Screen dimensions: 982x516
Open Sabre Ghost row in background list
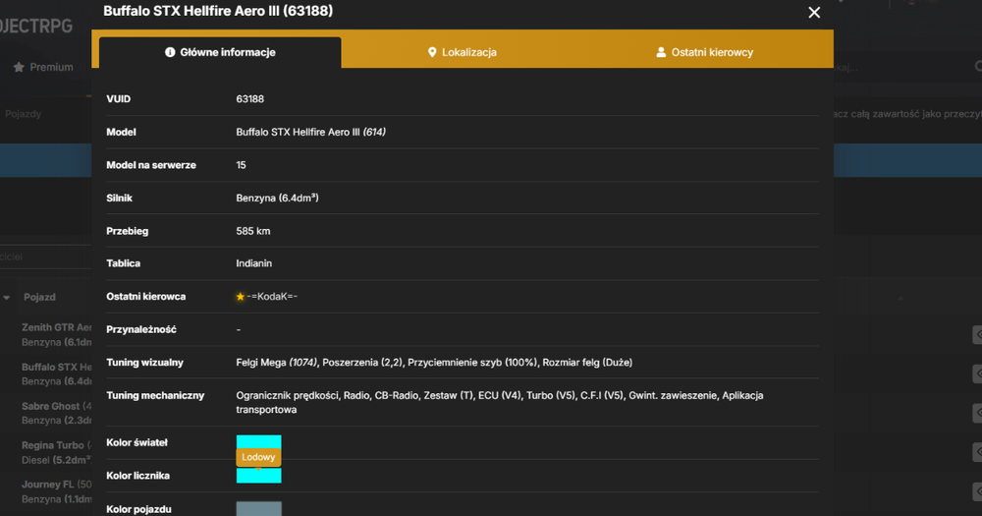click(56, 413)
